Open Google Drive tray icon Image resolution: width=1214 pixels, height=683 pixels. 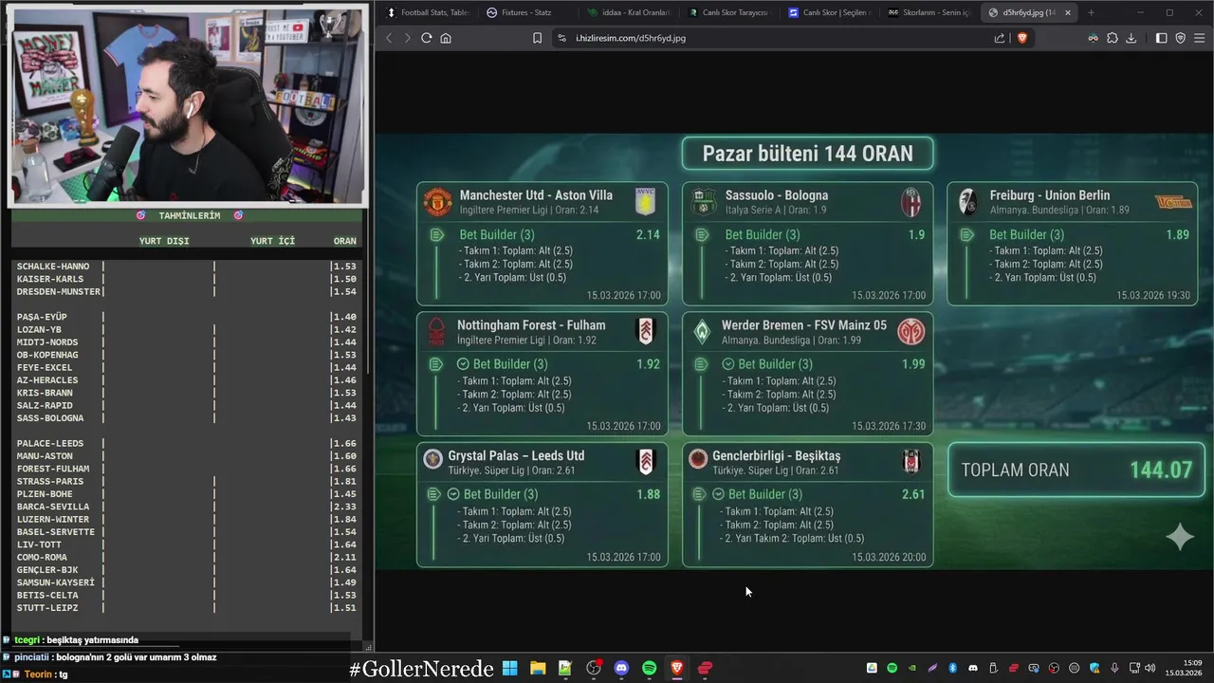coord(872,668)
